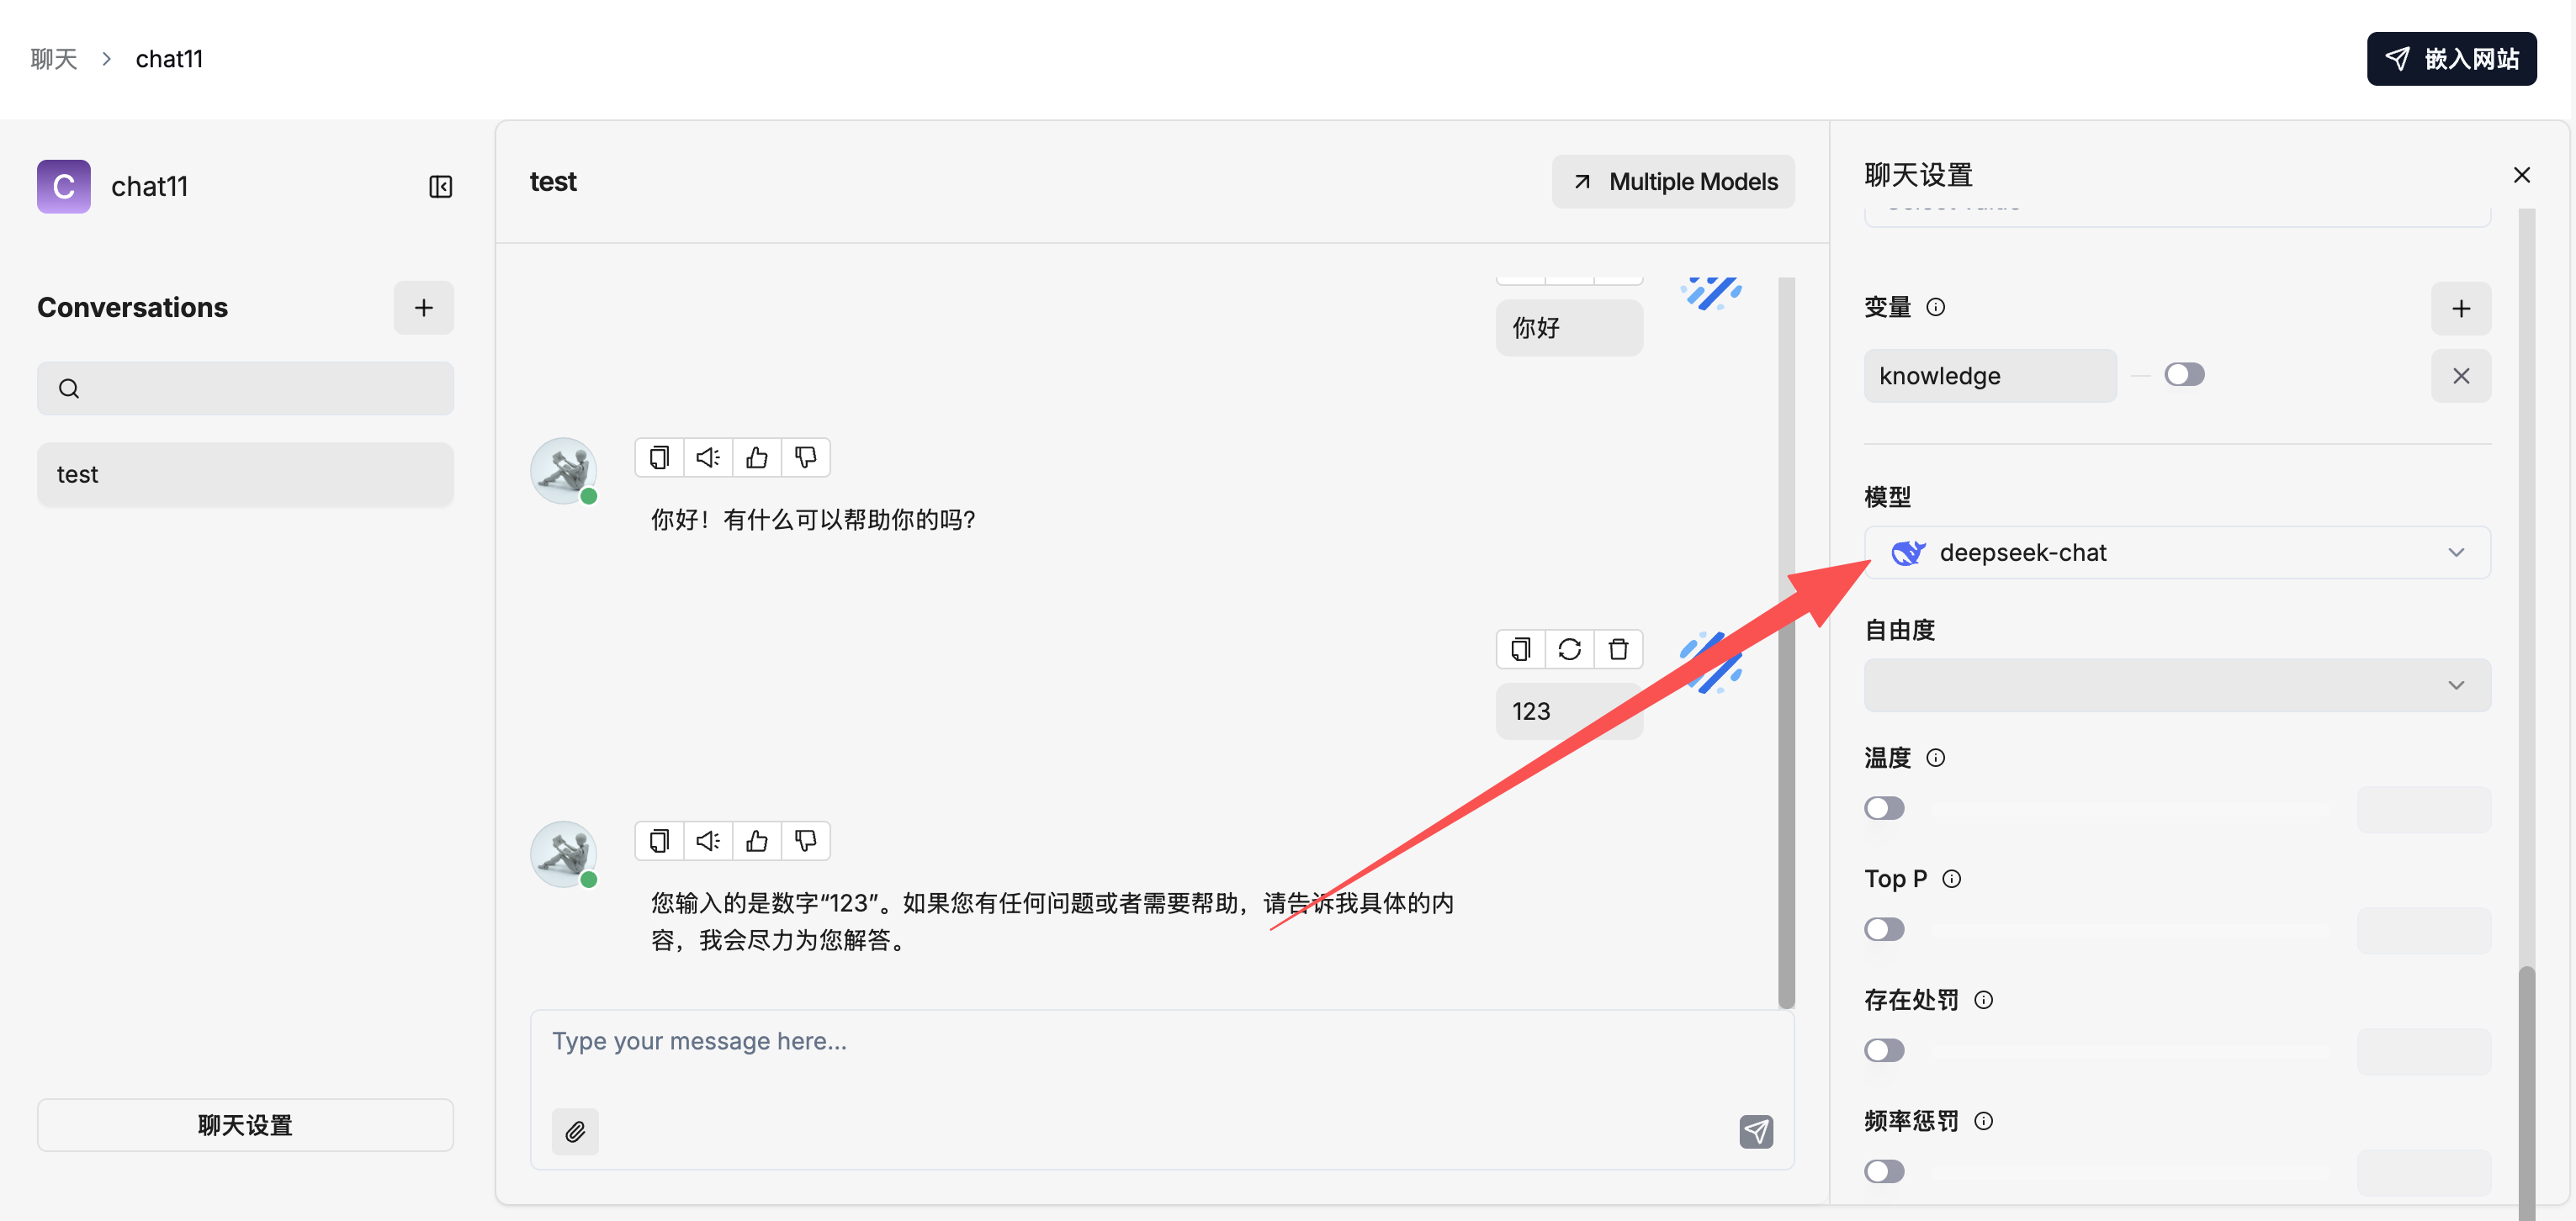Open Multiple Models view
2576x1221 pixels.
coord(1673,182)
